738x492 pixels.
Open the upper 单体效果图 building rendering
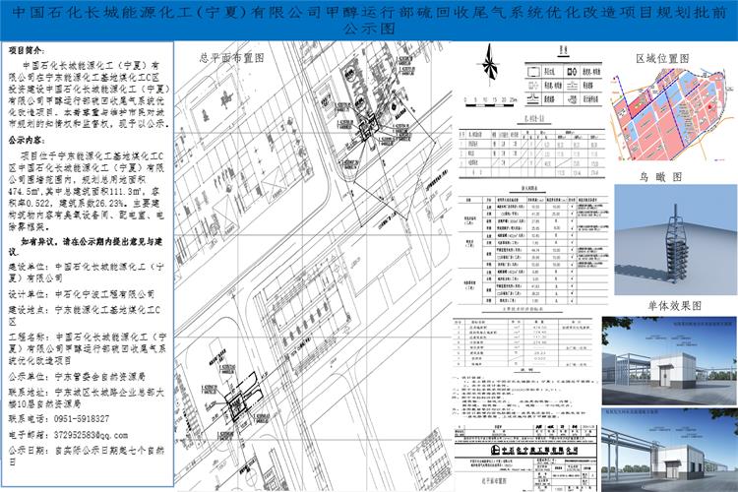[669, 361]
